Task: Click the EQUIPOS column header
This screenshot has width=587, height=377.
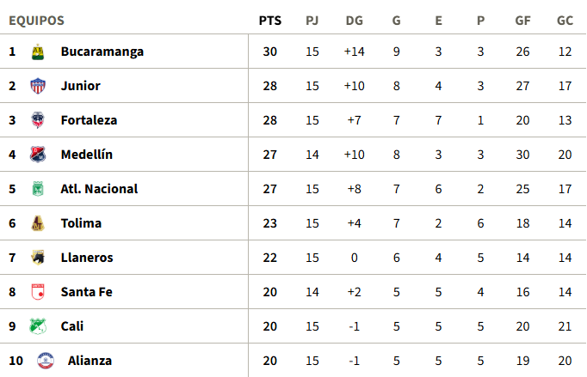Action: point(36,21)
